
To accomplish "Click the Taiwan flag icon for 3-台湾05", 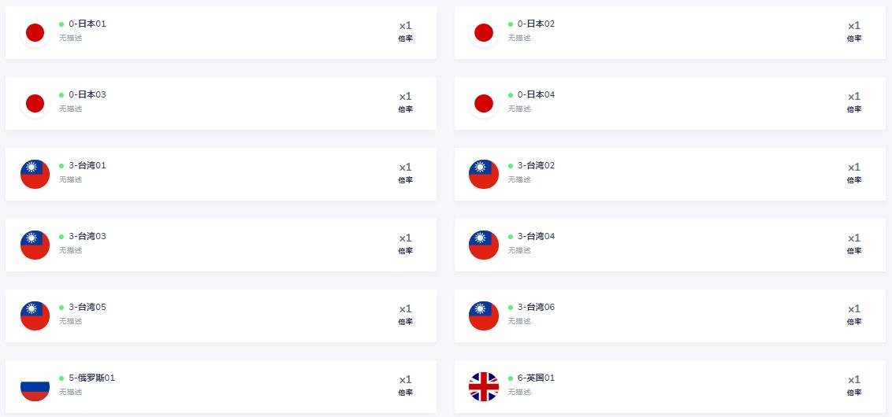I will pos(35,316).
